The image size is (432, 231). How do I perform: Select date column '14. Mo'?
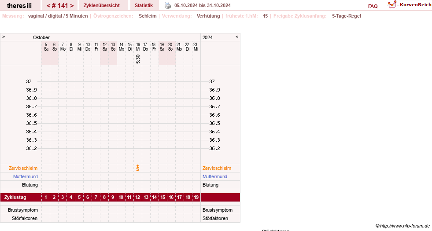tap(122, 47)
